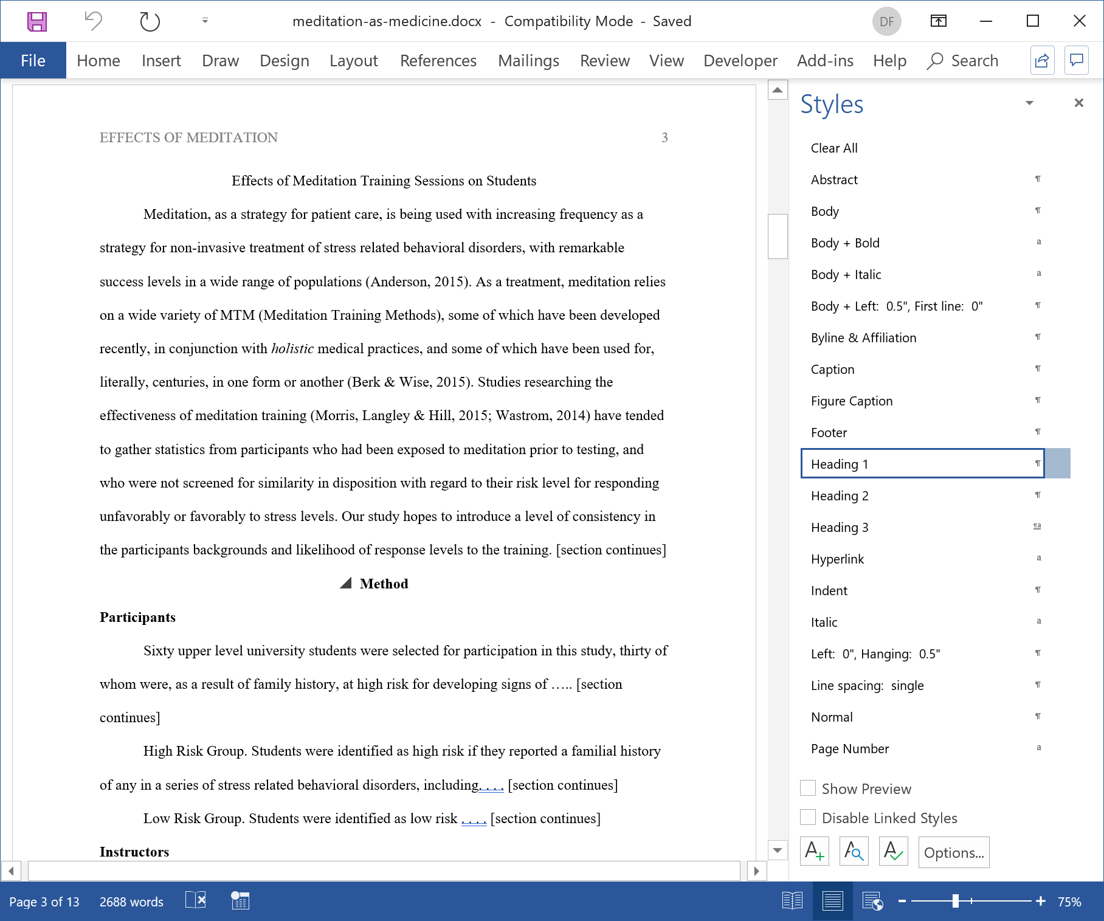Open the Manage Styles icon

(x=893, y=851)
